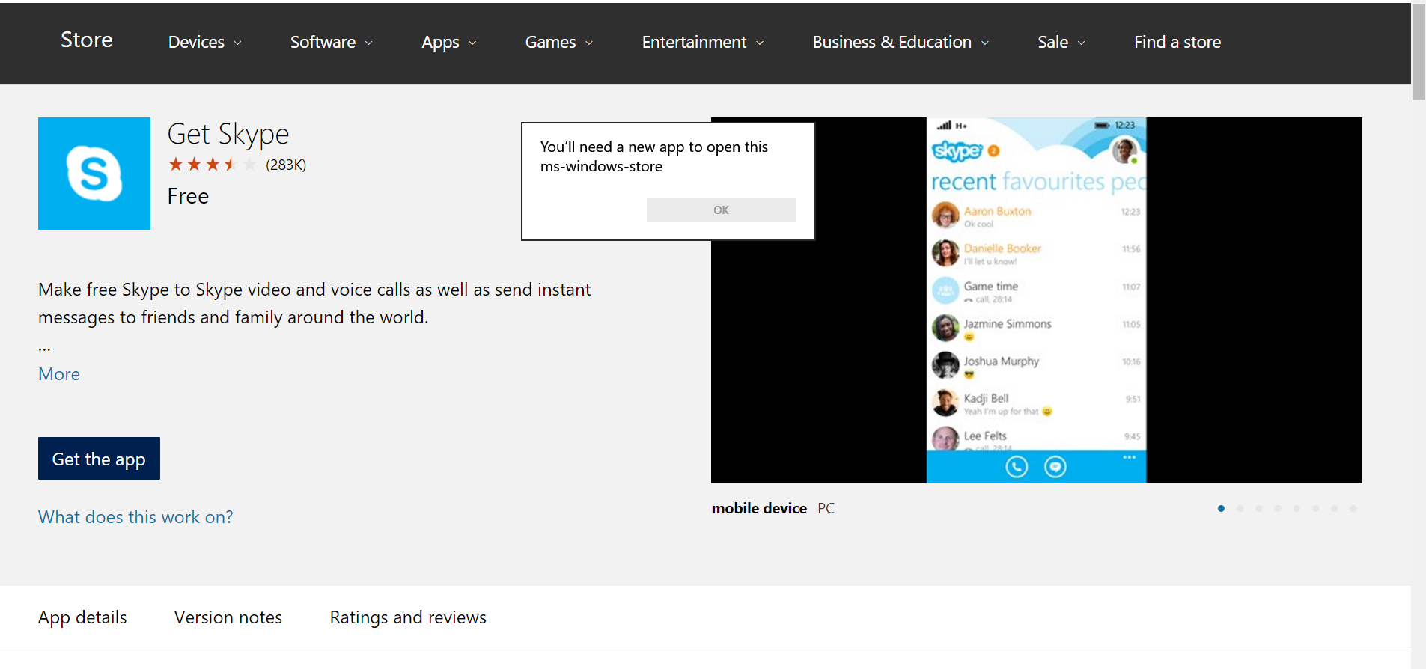Click the star rating for Skype
Screen dimensions: 1426x669
coord(212,165)
